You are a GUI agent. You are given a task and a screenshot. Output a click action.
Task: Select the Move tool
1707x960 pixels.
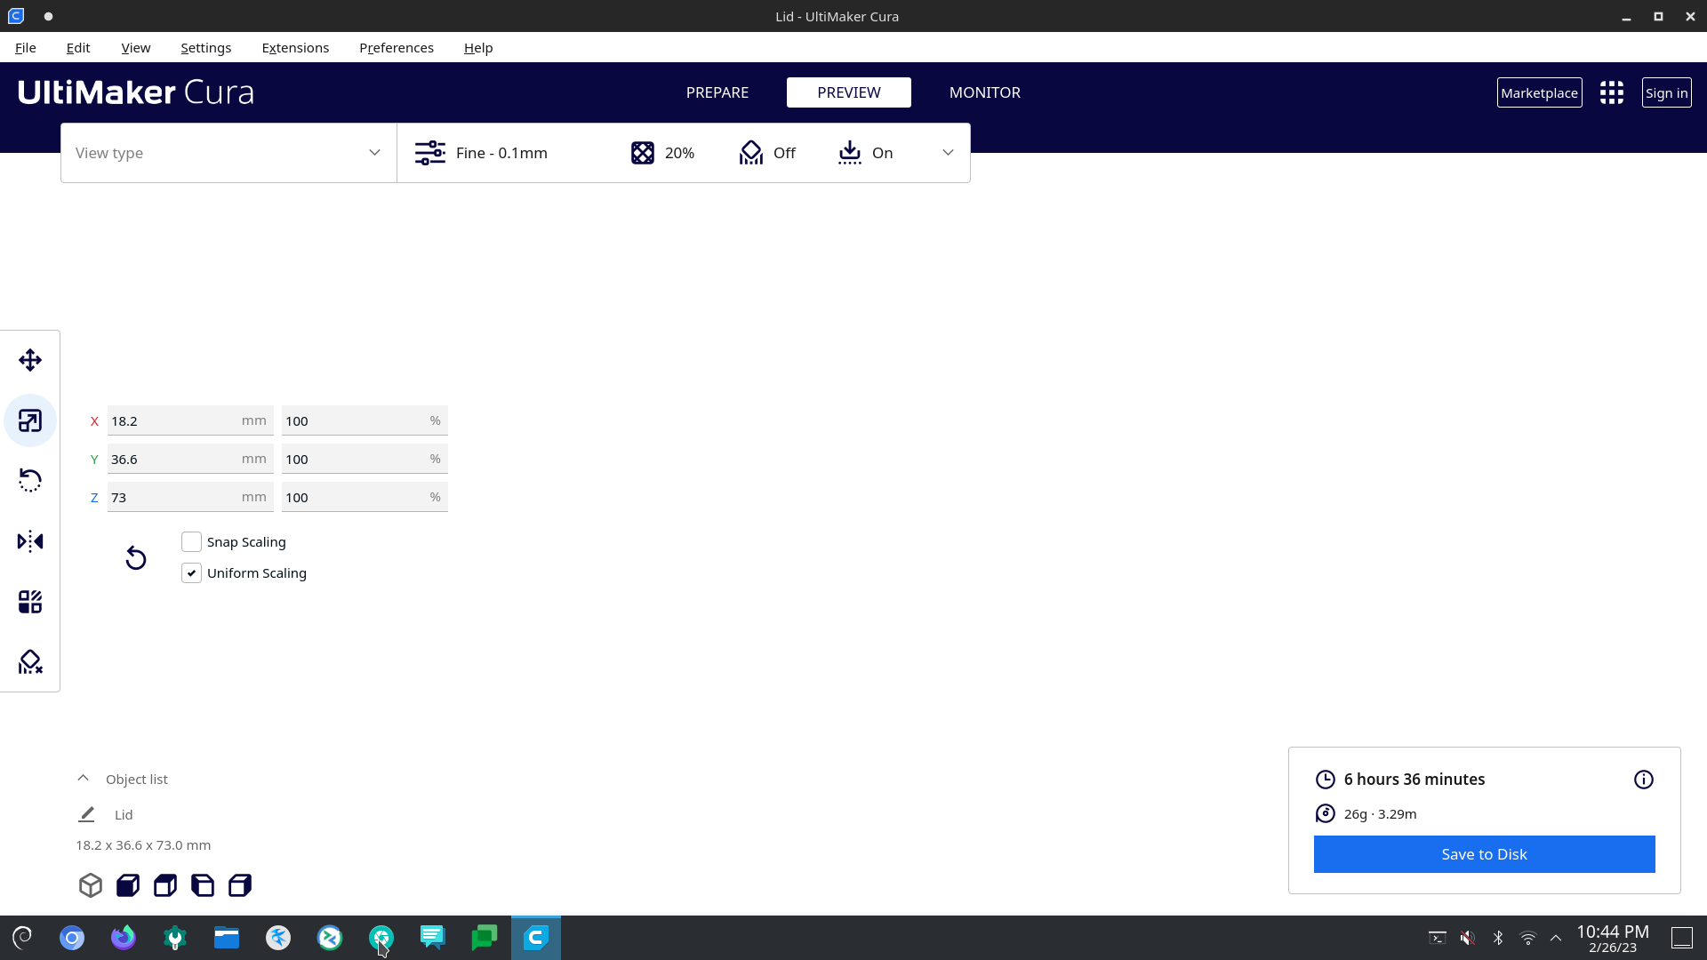(x=29, y=359)
